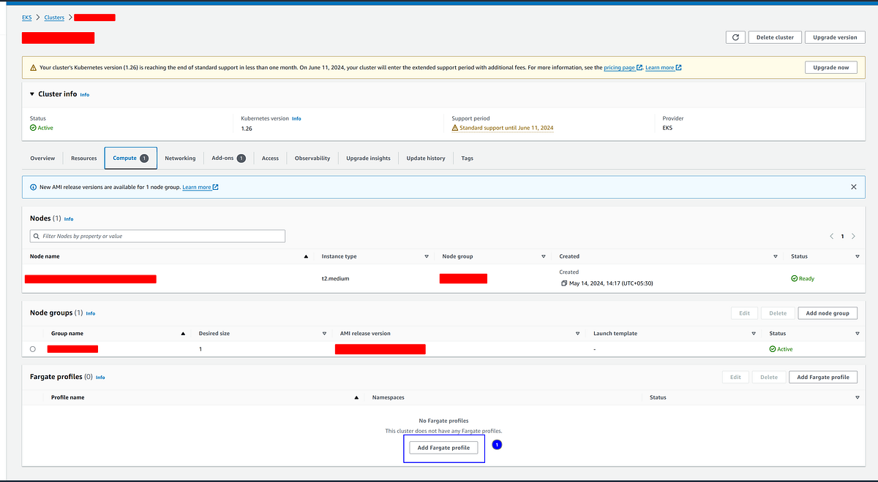This screenshot has height=482, width=878.
Task: Open the Resources tab
Action: coord(84,158)
